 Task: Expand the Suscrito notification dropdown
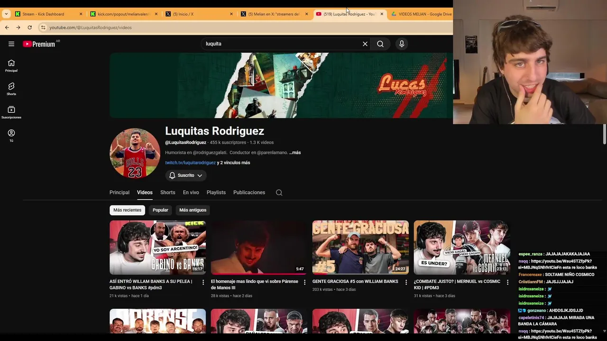pos(186,175)
